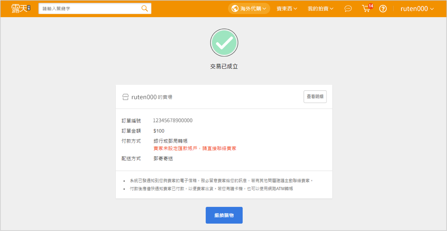Open the shopping cart icon
The height and width of the screenshot is (231, 447).
pyautogui.click(x=365, y=9)
